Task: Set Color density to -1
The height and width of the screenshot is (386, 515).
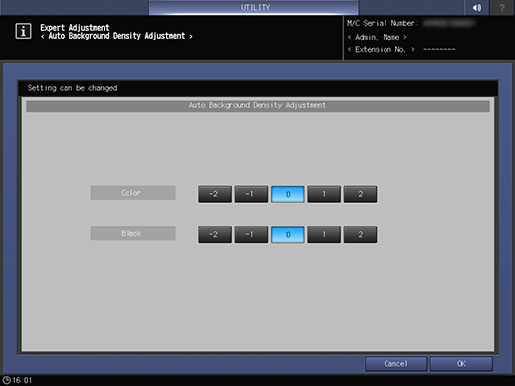Action: click(251, 194)
